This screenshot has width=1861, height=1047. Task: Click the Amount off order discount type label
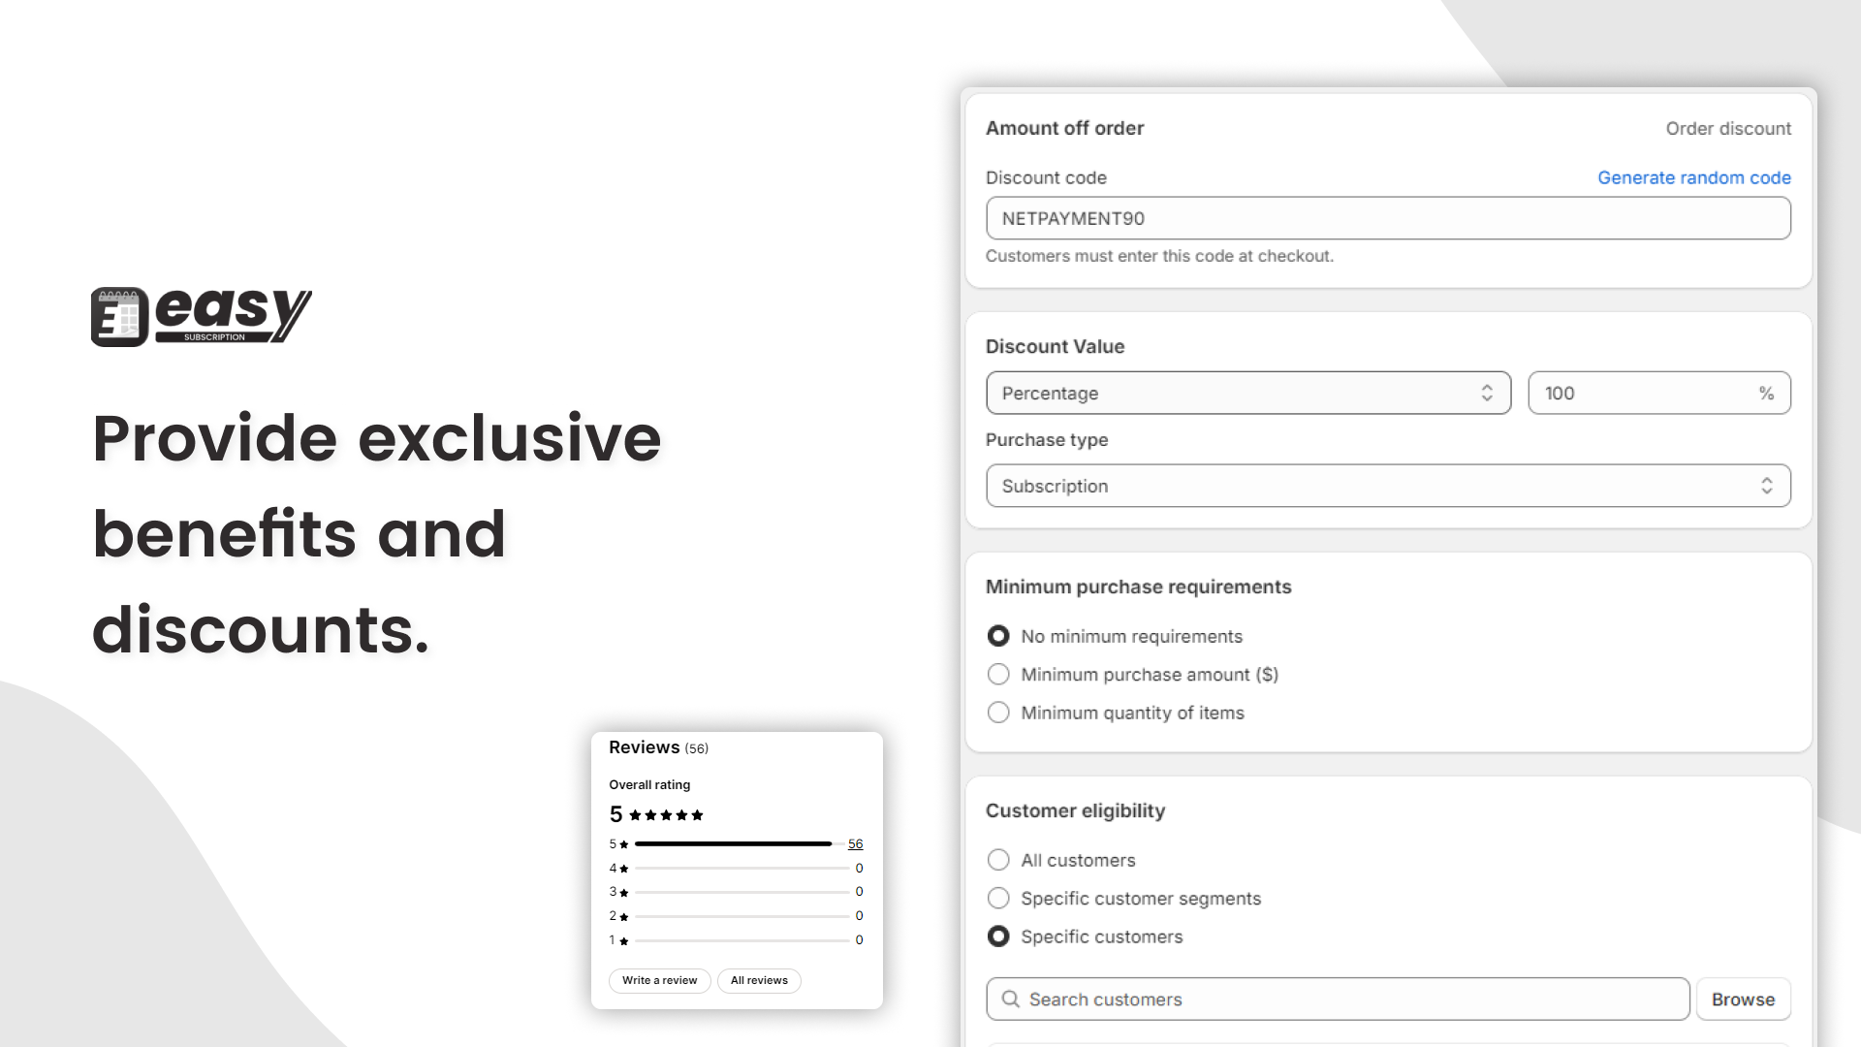click(x=1064, y=128)
